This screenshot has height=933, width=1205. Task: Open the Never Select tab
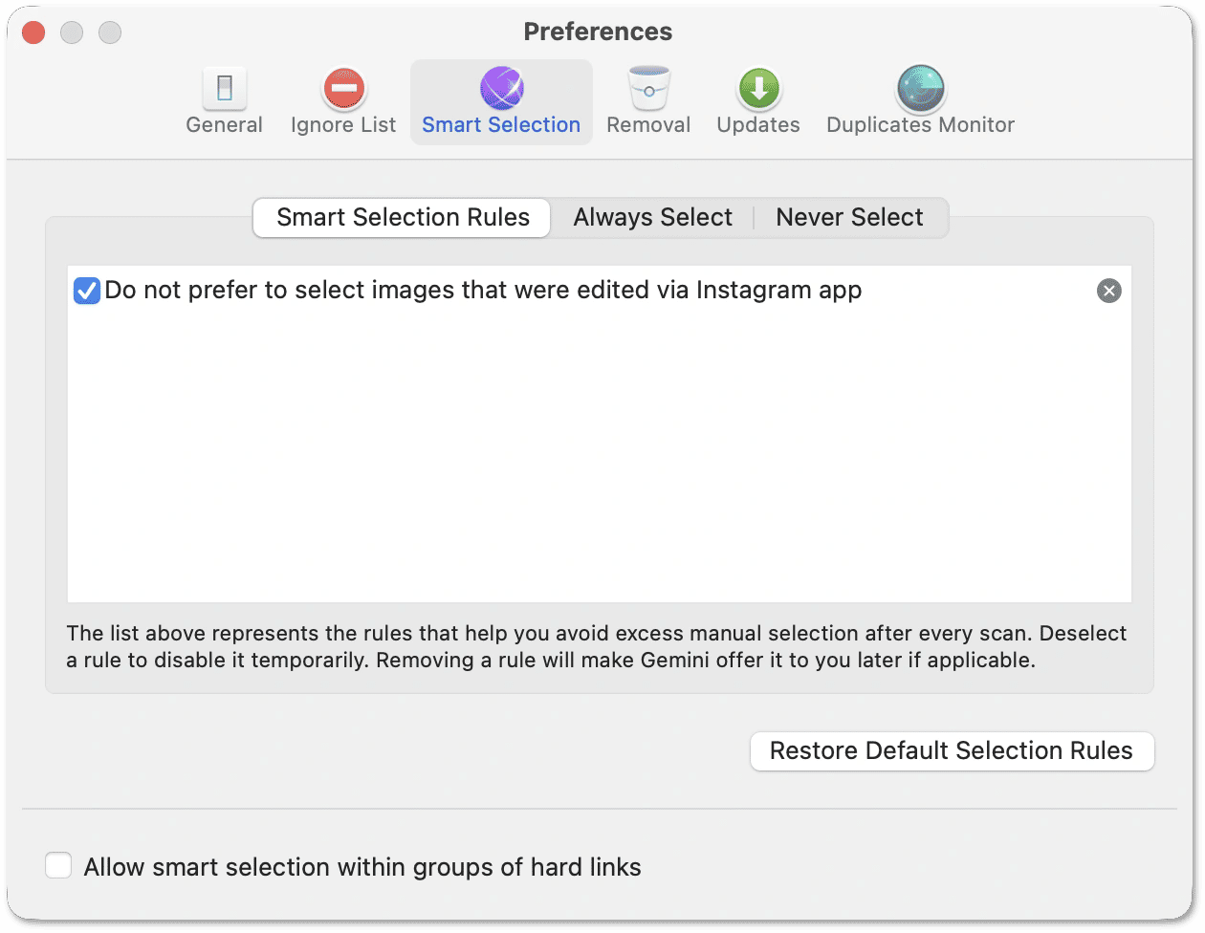[x=849, y=217]
